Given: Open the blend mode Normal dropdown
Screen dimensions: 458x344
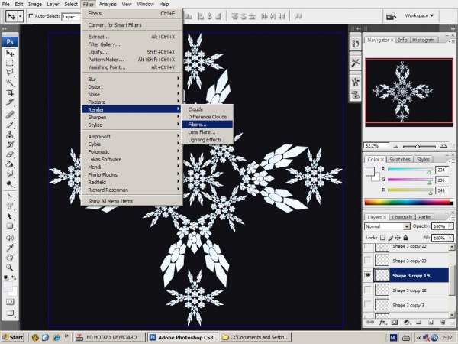Looking at the screenshot, I should coord(407,226).
